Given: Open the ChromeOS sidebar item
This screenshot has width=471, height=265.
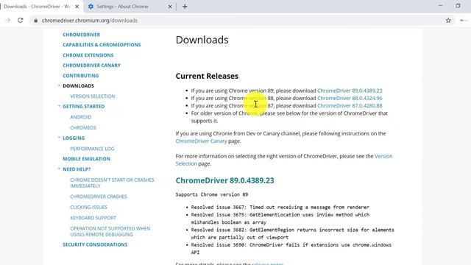Looking at the screenshot, I should [x=83, y=127].
